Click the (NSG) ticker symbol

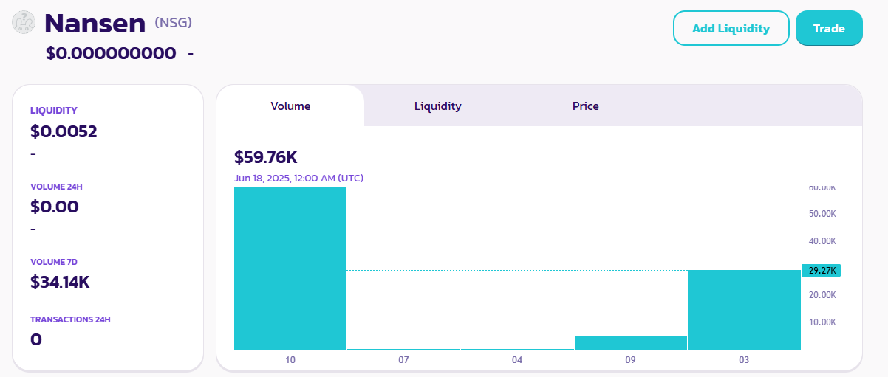tap(173, 22)
